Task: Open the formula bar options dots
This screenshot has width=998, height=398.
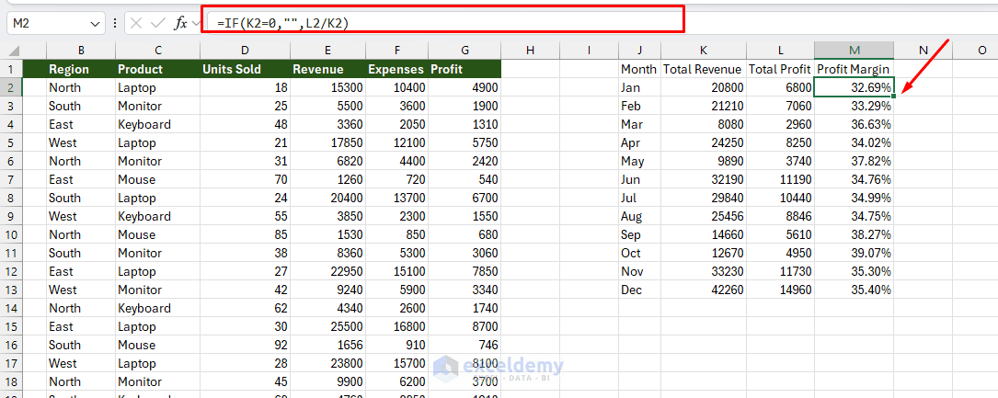Action: (x=115, y=24)
